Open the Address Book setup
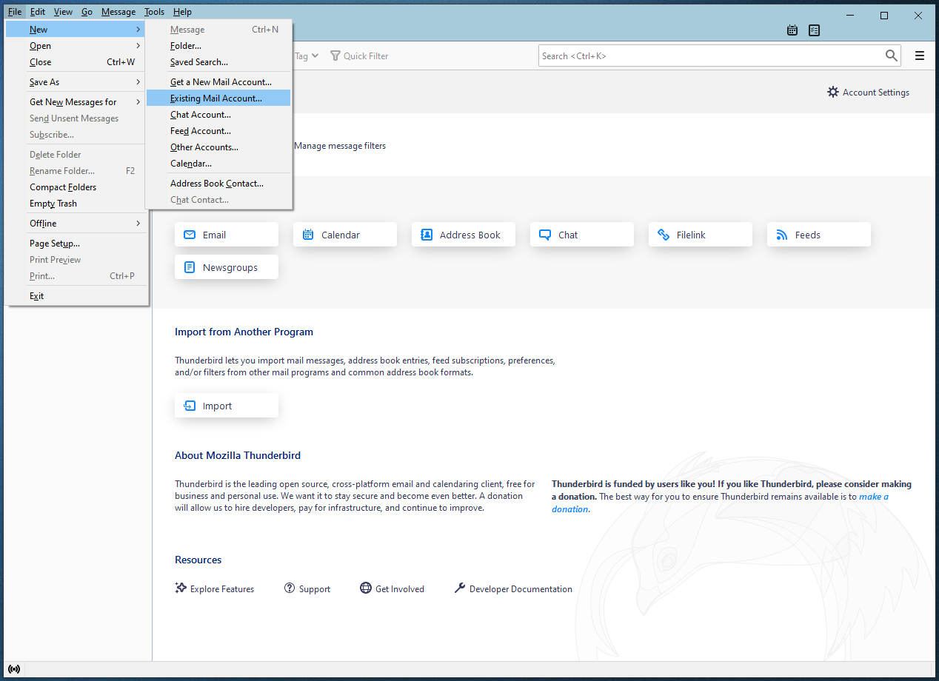 coord(463,235)
